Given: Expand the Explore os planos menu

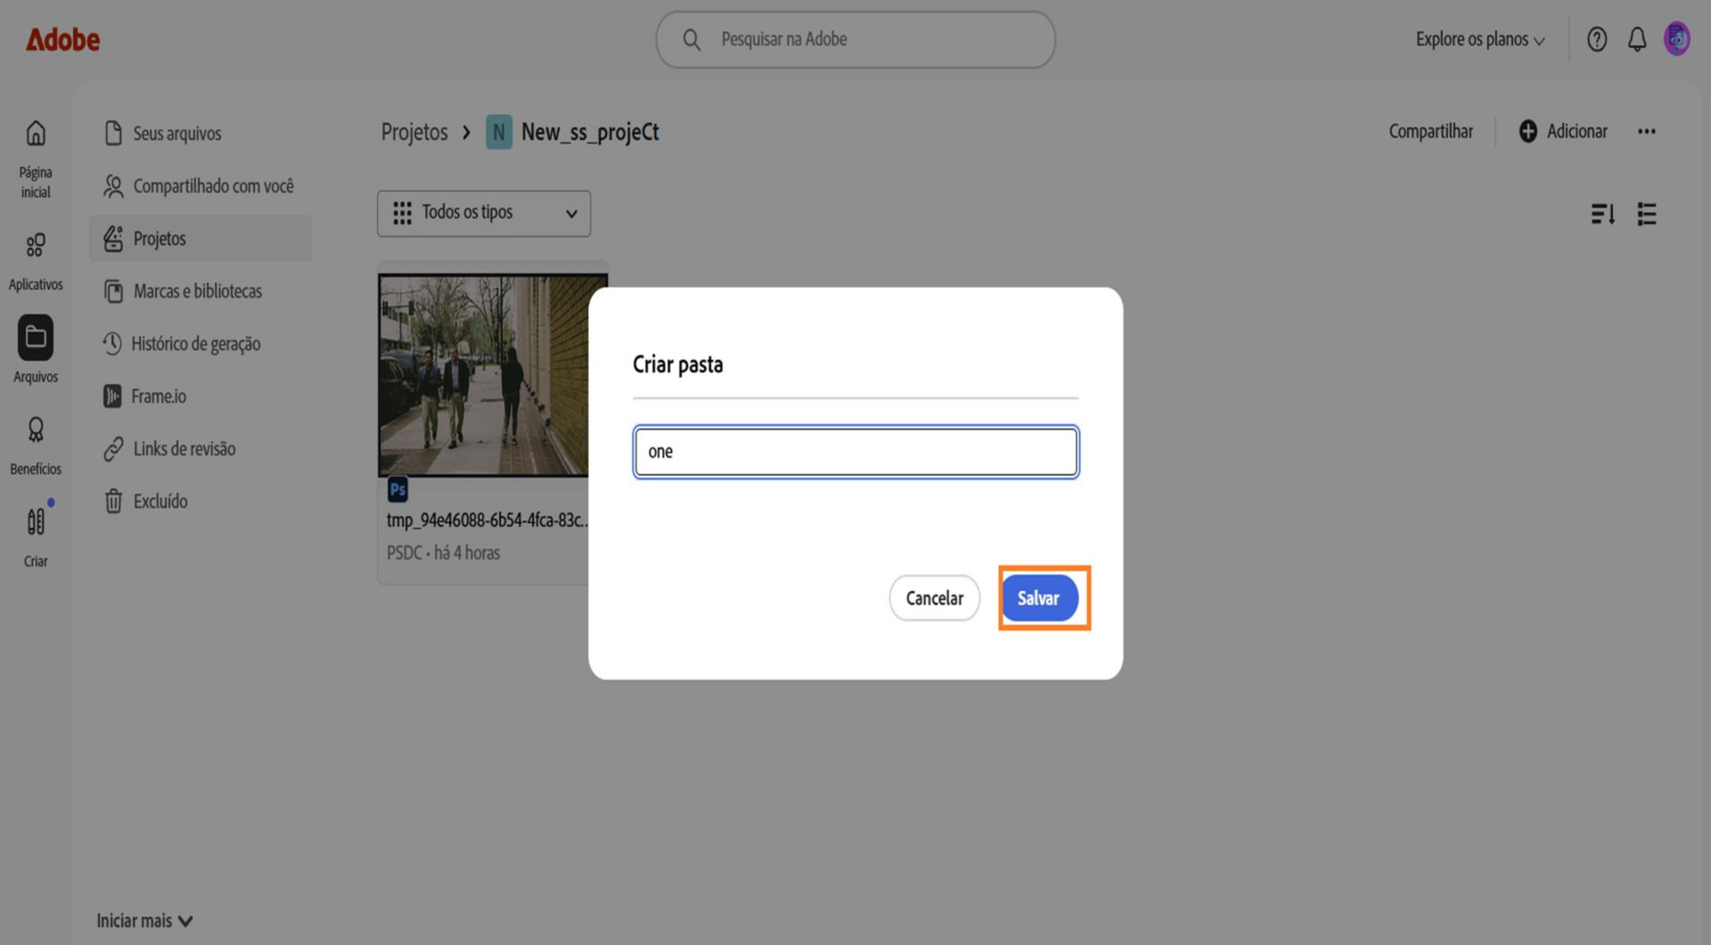Looking at the screenshot, I should click(1480, 39).
